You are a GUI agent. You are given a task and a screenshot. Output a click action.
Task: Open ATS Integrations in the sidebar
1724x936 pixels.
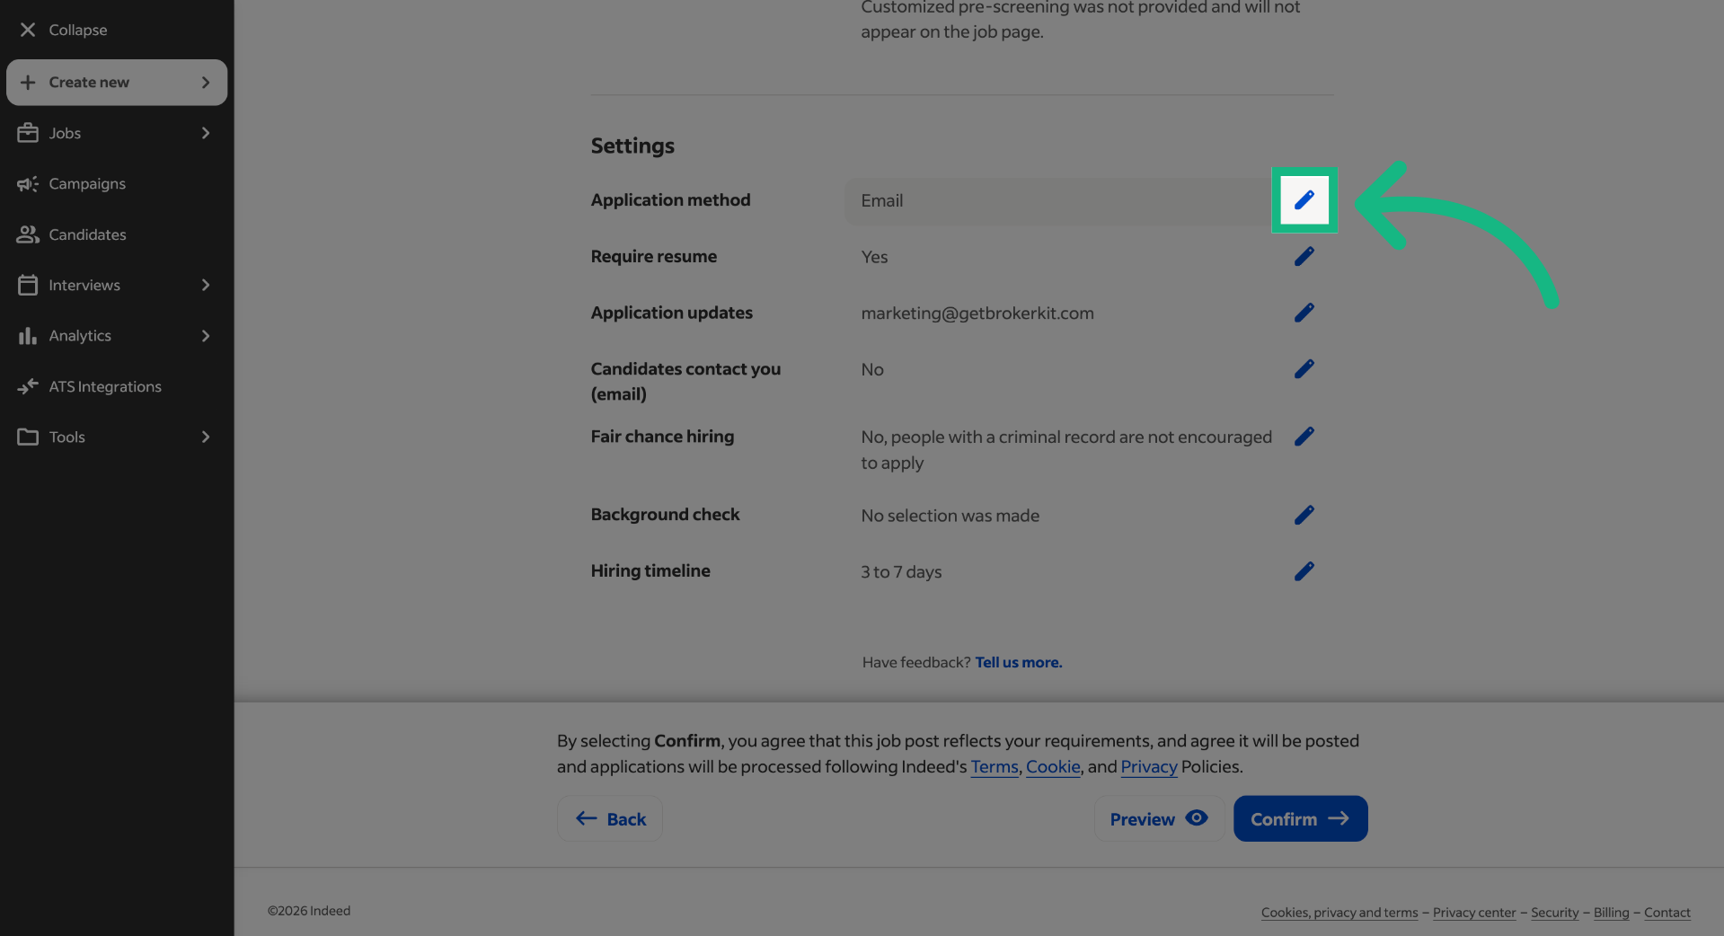[x=104, y=386]
